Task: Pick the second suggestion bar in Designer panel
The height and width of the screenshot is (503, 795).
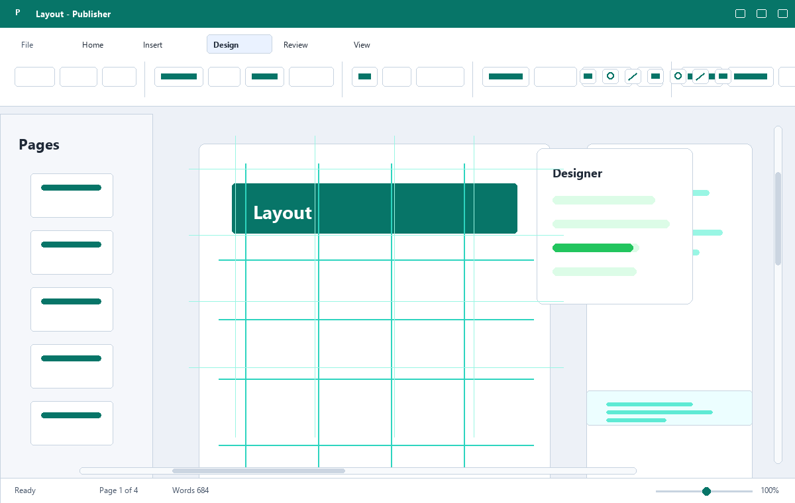Action: 611,224
